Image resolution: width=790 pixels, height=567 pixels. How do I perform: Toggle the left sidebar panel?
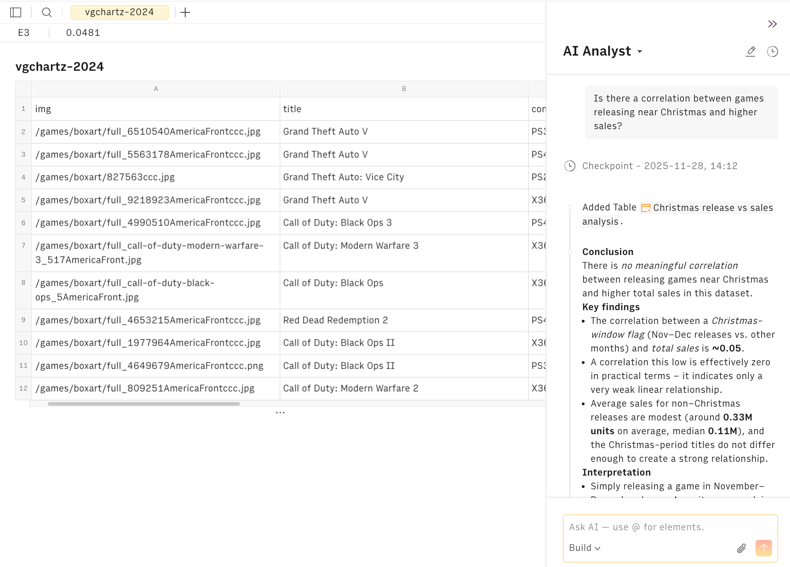pyautogui.click(x=16, y=12)
